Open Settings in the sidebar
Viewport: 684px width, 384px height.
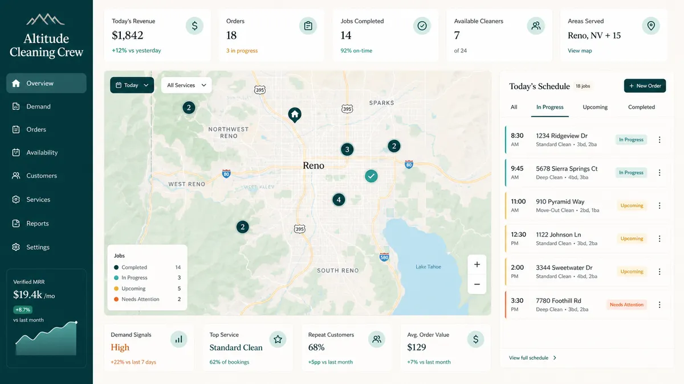point(46,247)
